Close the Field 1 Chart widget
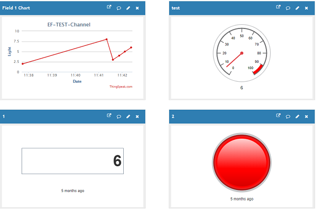The image size is (316, 210). [137, 8]
